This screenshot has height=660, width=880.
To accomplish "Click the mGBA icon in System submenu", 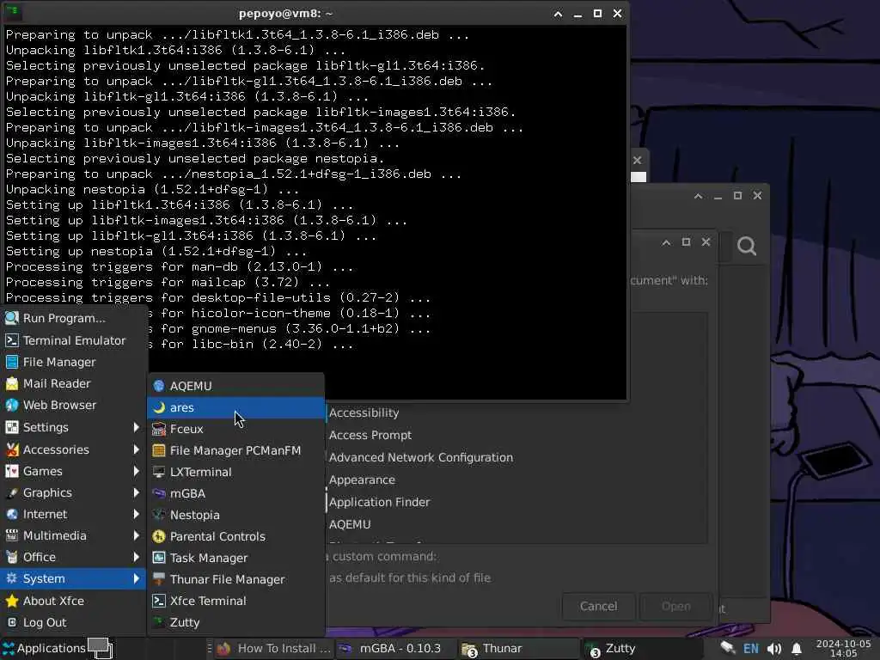I will click(159, 493).
